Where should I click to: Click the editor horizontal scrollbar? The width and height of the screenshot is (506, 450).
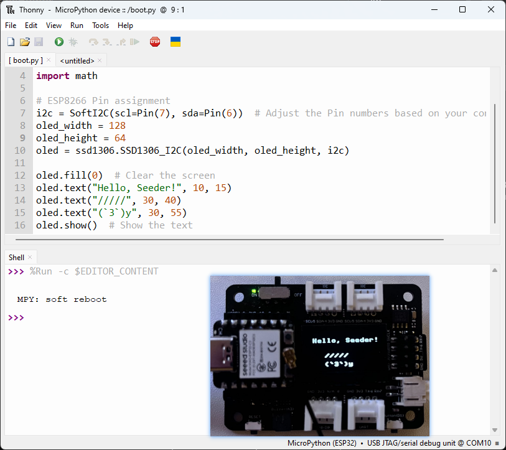[x=230, y=240]
